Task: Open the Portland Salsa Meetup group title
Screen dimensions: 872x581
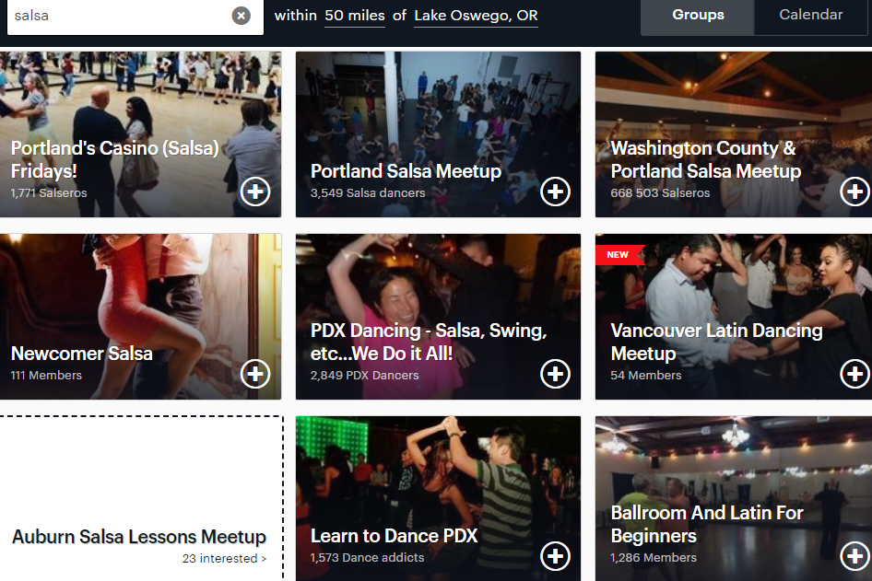Action: [406, 171]
